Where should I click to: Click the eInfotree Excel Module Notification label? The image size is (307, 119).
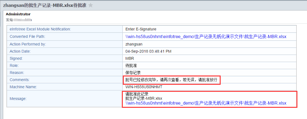[x=40, y=29]
